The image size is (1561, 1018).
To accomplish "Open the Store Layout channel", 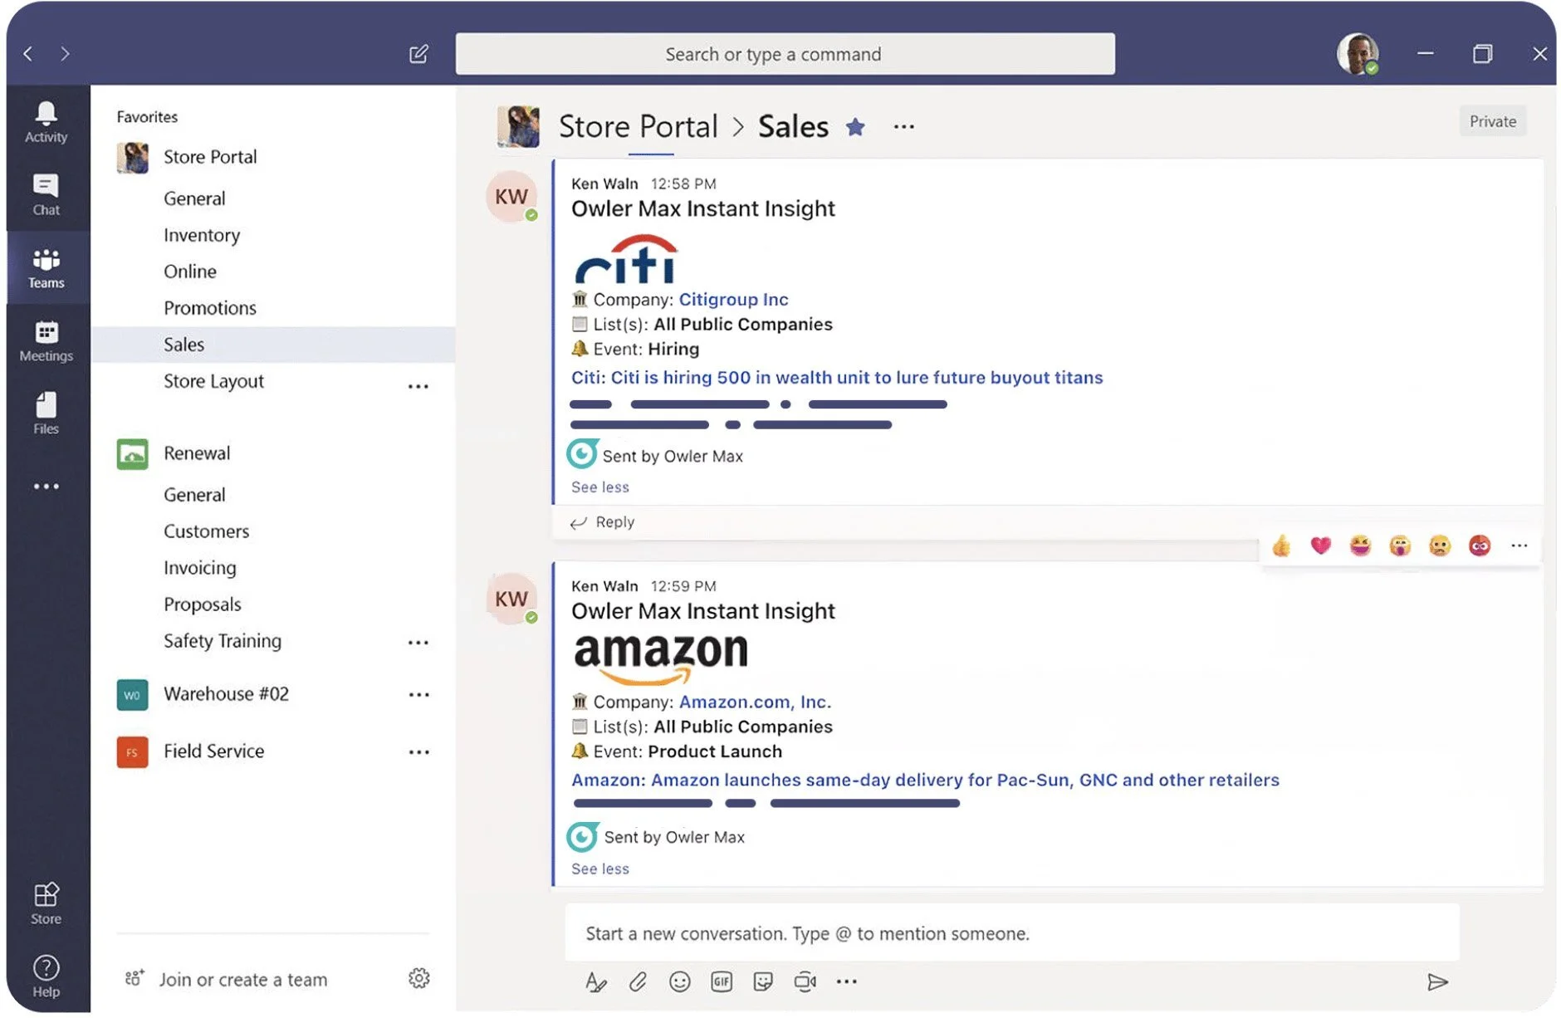I will (213, 382).
